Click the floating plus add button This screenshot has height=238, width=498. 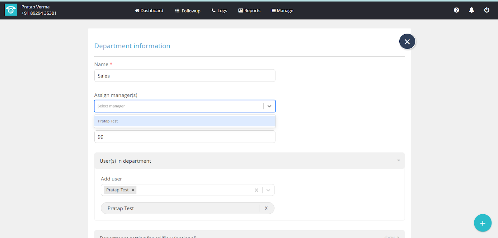[x=482, y=223]
